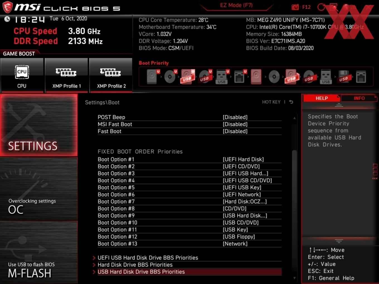
Task: Enable XMP Profile 1
Action: 66,75
